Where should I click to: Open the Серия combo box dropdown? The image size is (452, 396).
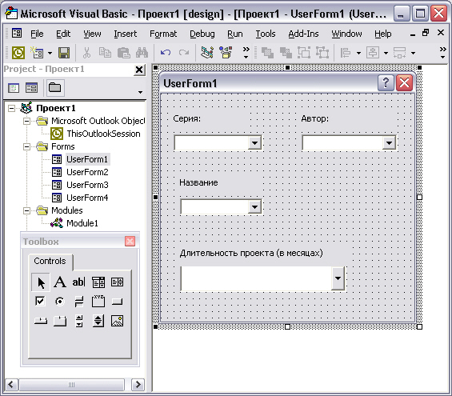point(254,142)
